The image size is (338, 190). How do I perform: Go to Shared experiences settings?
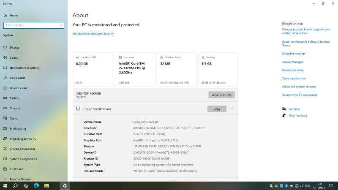tap(22, 149)
